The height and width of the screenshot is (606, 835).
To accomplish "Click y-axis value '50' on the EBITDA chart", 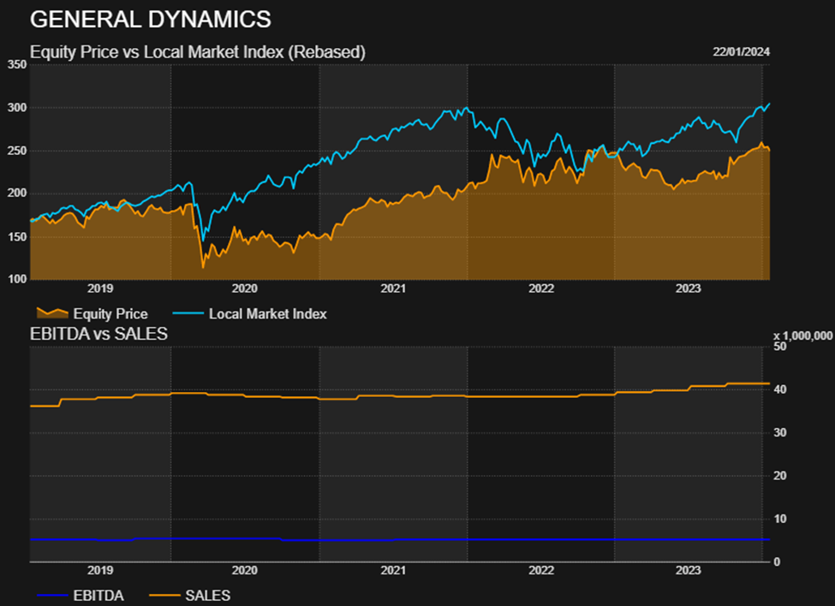I will (779, 347).
